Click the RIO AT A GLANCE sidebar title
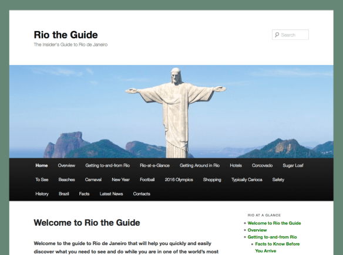Screen dimensions: 343x255 [x=264, y=215]
